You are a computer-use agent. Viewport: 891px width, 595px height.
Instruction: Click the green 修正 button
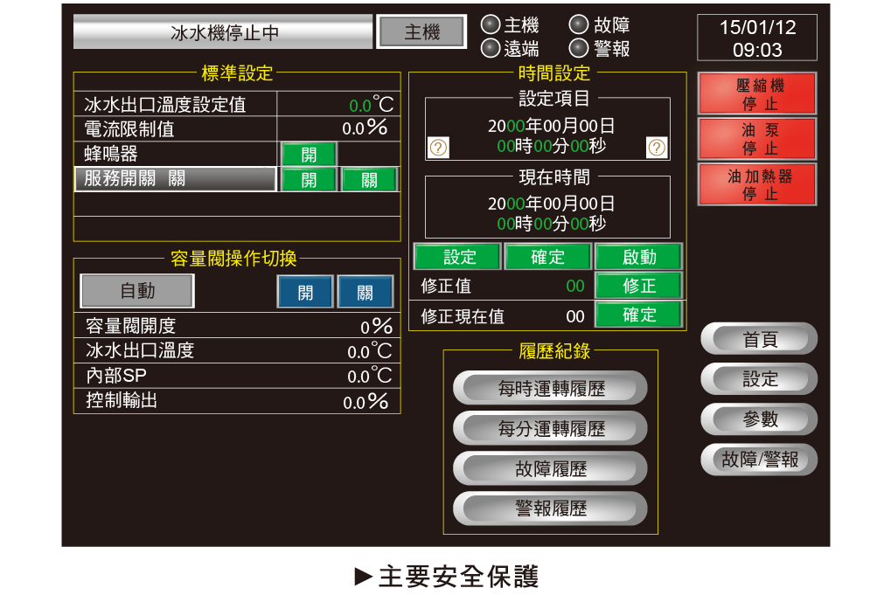coord(638,285)
